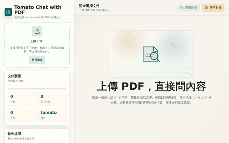Click the copy icon in 複製回答 button
The height and width of the screenshot is (143, 229).
pyautogui.click(x=182, y=8)
